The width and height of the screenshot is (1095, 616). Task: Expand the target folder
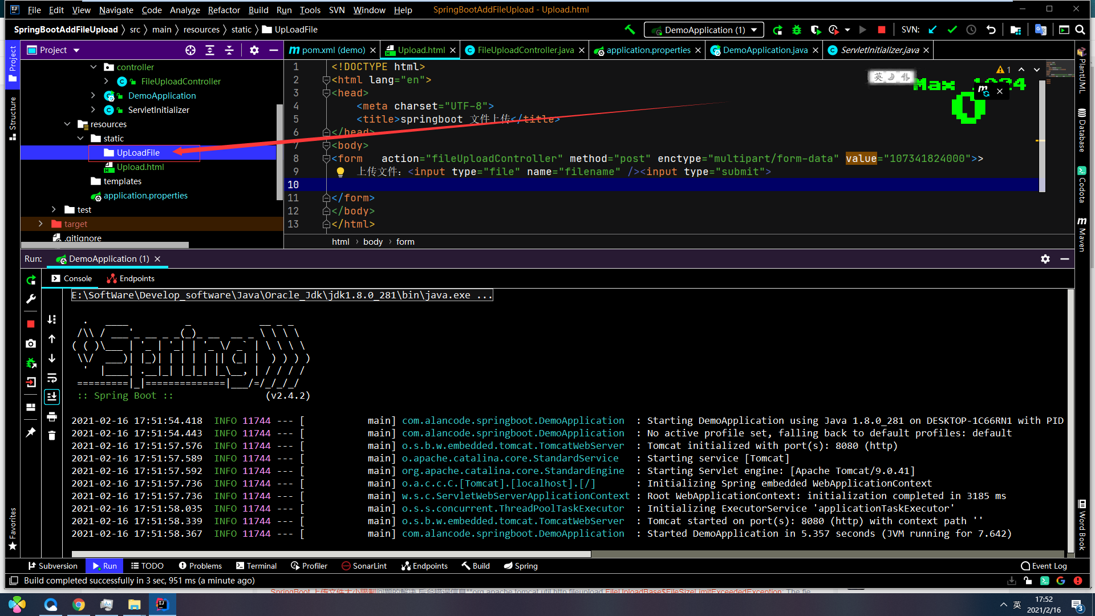click(40, 224)
